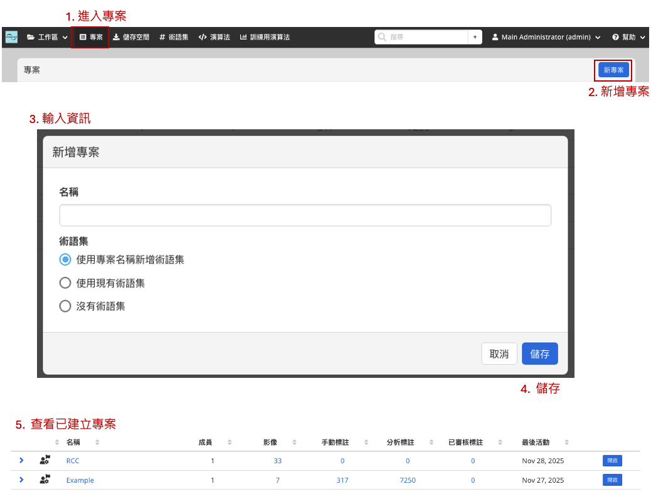
Task: Select 使用現有術語集 radio option
Action: (65, 283)
